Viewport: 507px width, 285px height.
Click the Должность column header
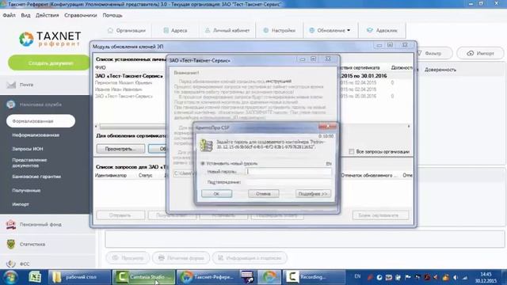click(402, 67)
